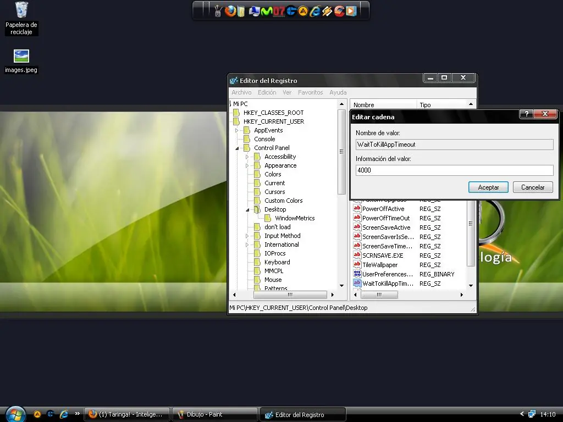This screenshot has height=422, width=563.
Task: Click Registry Editor title bar app icon
Action: [234, 80]
